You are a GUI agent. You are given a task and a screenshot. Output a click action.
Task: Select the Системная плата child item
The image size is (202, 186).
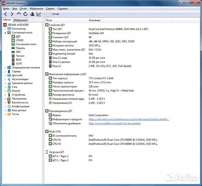26,44
